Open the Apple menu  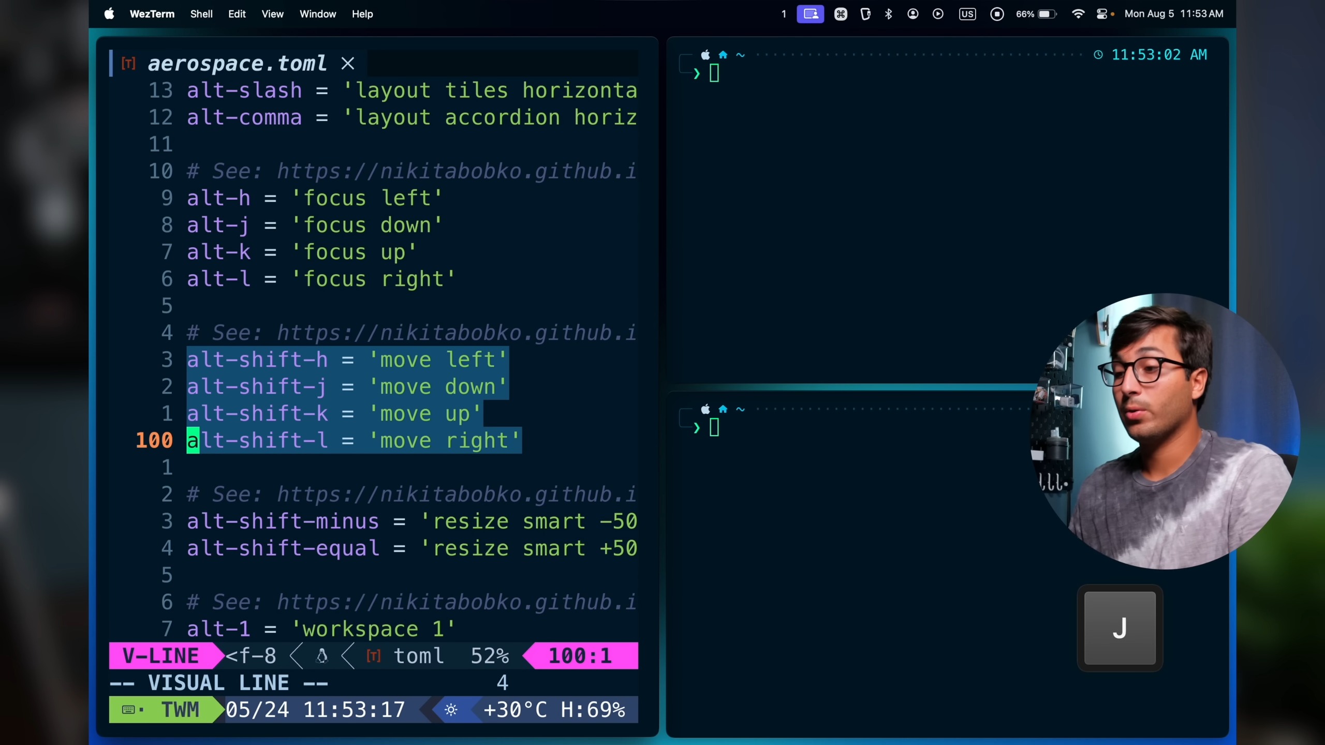[109, 14]
